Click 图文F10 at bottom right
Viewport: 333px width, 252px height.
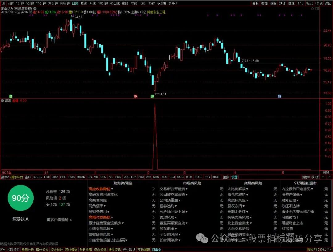313,250
